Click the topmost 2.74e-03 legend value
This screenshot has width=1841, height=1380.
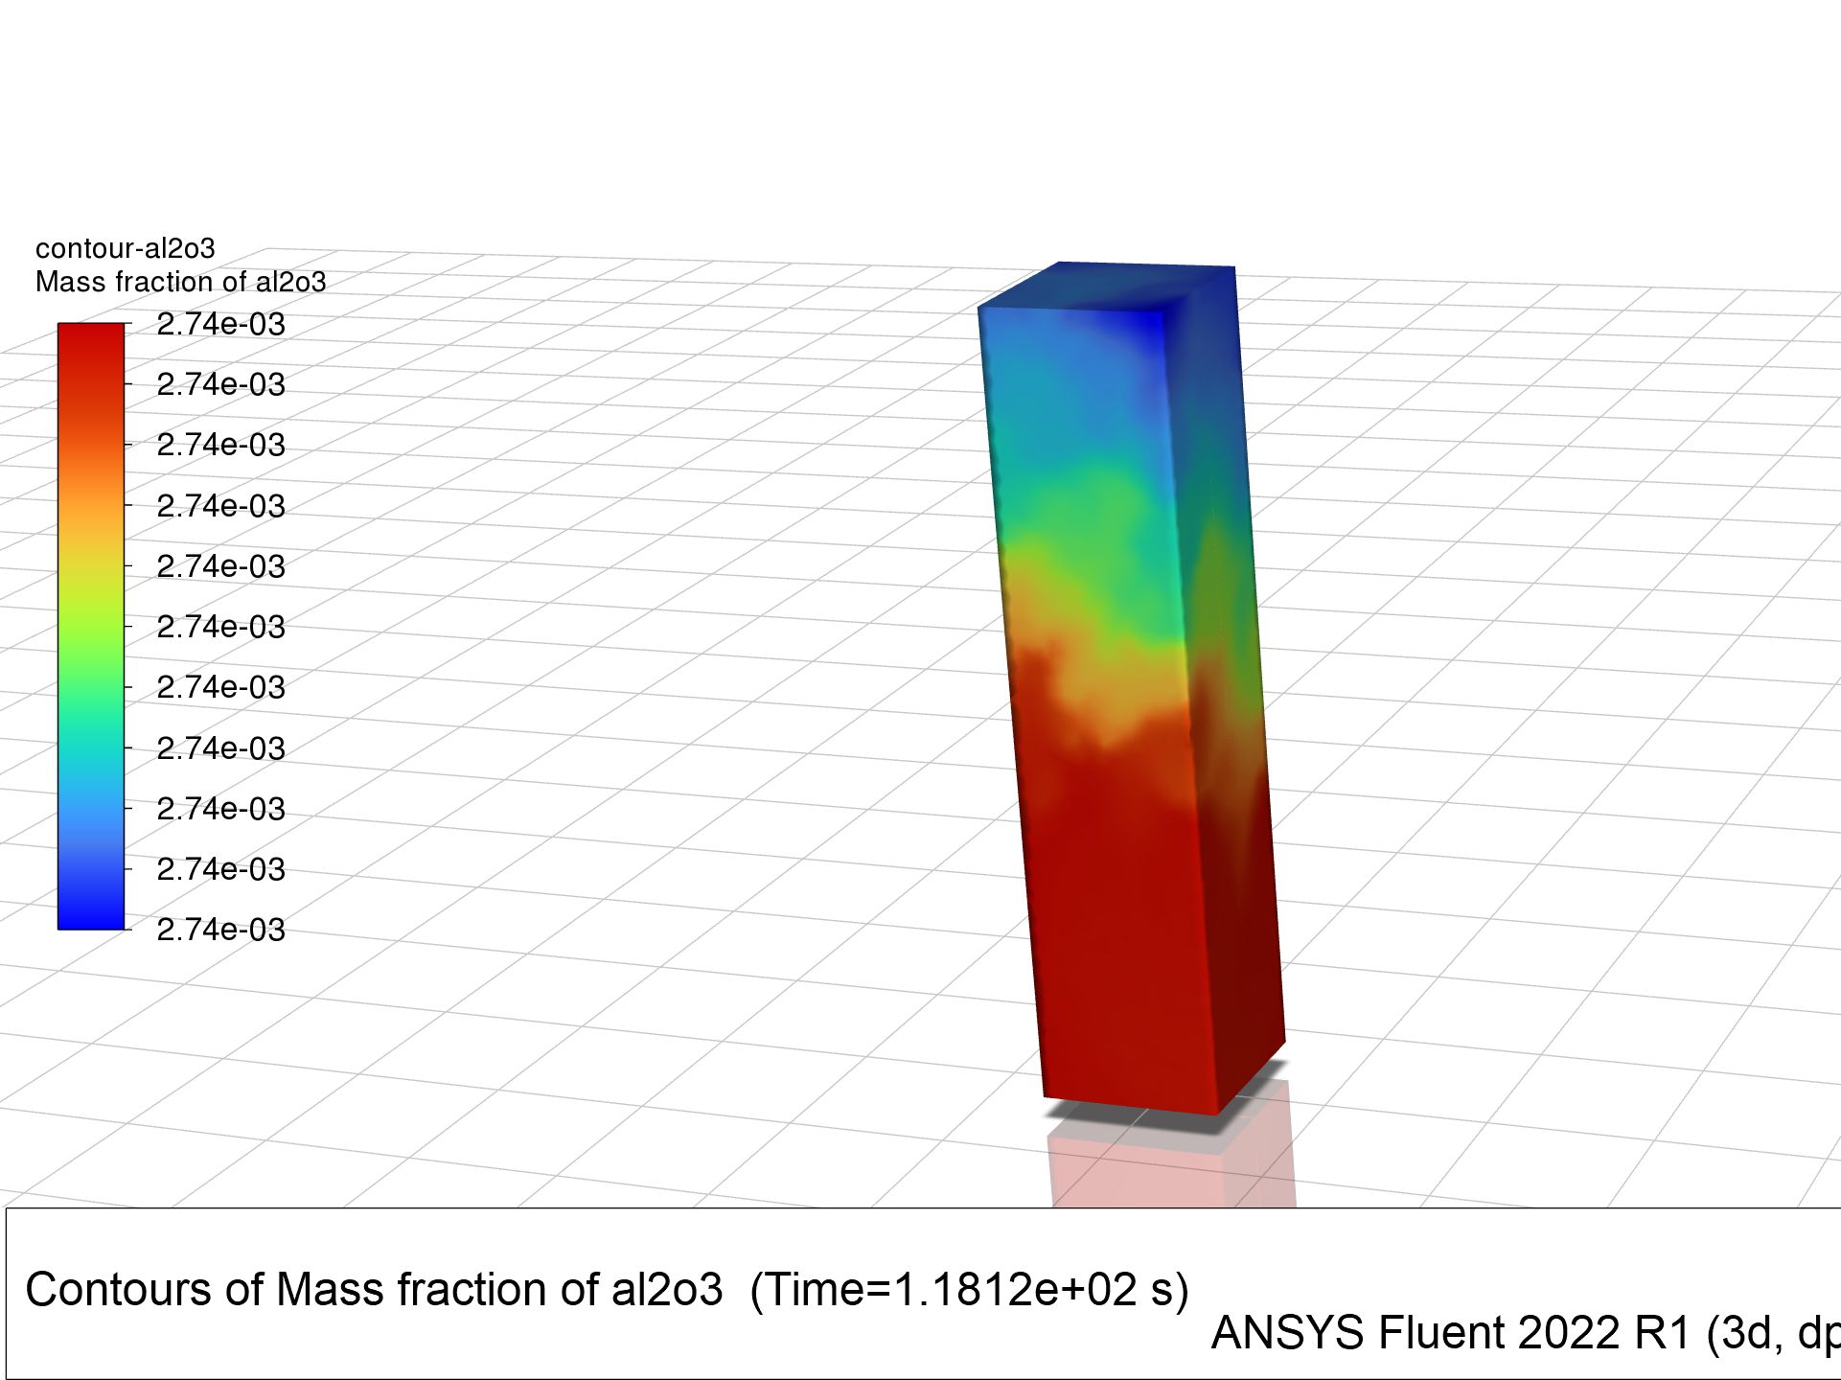pos(220,325)
